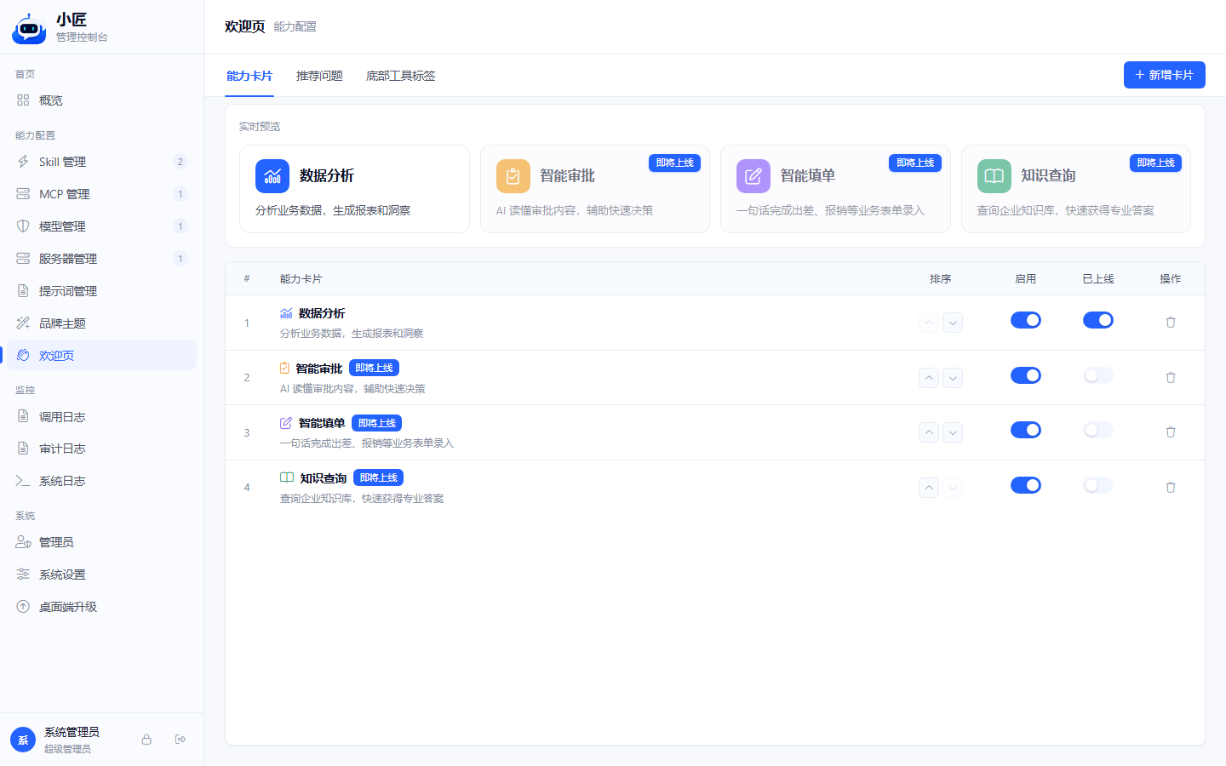Delete the 智能审批 card row
1226x766 pixels.
tap(1171, 378)
